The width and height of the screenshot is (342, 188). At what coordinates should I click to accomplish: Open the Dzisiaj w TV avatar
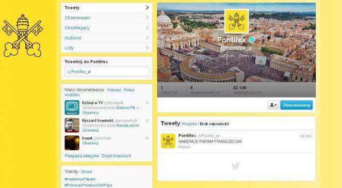[x=72, y=107]
